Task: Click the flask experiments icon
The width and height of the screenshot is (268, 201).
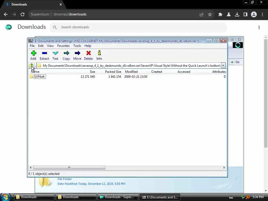Action: click(229, 15)
